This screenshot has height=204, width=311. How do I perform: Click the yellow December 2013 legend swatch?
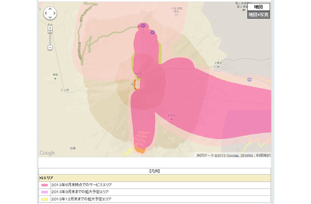pyautogui.click(x=45, y=199)
